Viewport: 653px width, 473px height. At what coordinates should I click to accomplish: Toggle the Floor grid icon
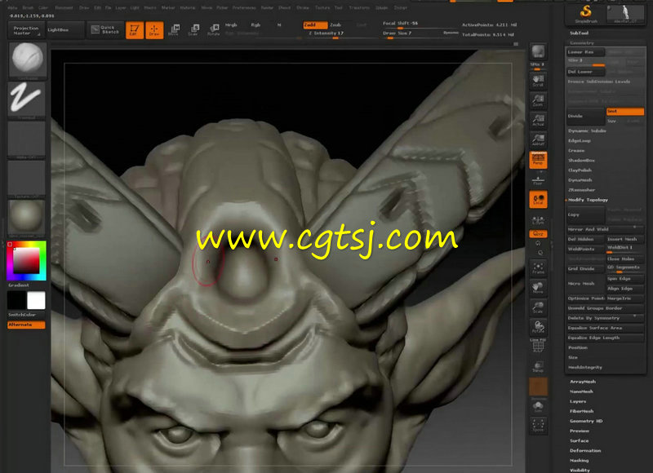(x=538, y=179)
